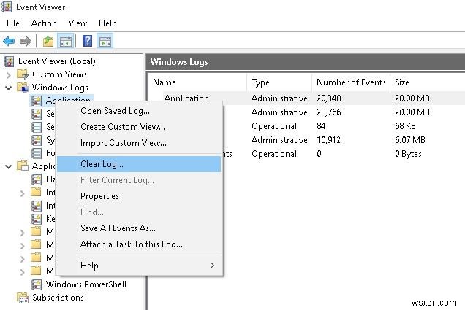
Task: Click the Windows PowerShell log icon
Action: coord(37,284)
